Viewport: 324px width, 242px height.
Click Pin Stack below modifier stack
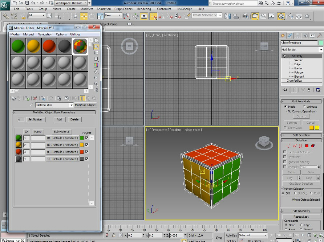[x=285, y=90]
